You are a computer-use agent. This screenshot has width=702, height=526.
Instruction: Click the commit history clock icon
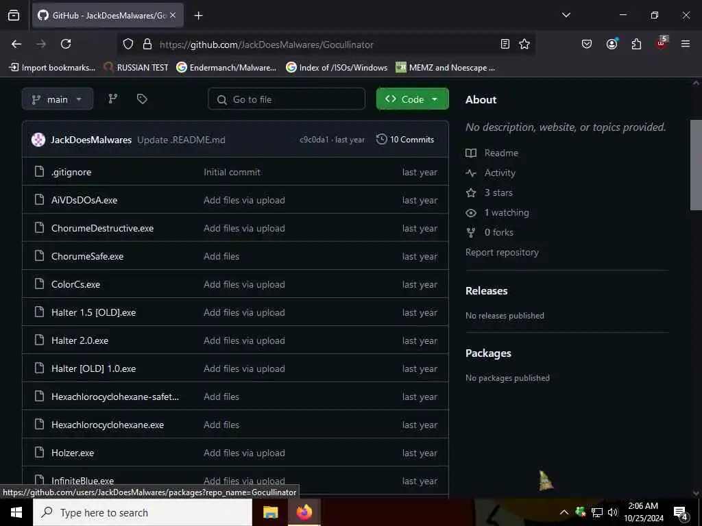[381, 139]
